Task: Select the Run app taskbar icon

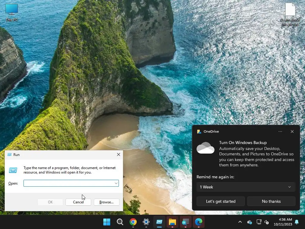Action: tap(159, 222)
